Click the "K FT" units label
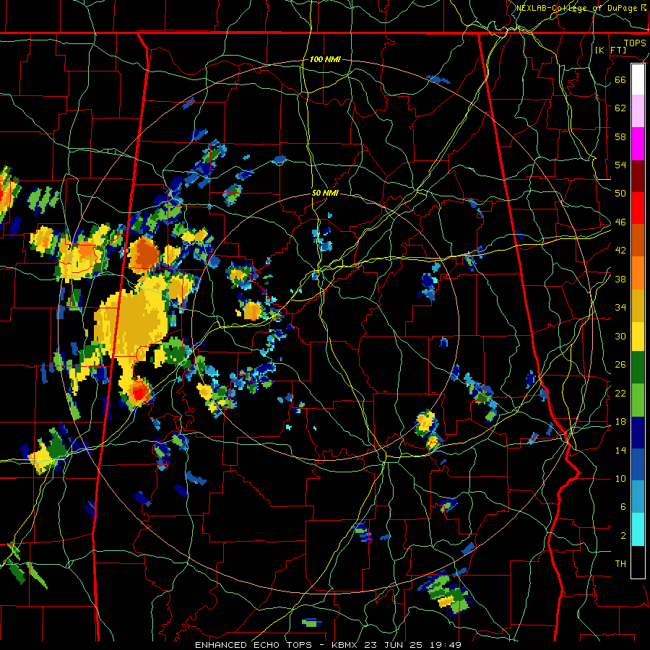Viewport: 650px width, 650px height. click(611, 50)
